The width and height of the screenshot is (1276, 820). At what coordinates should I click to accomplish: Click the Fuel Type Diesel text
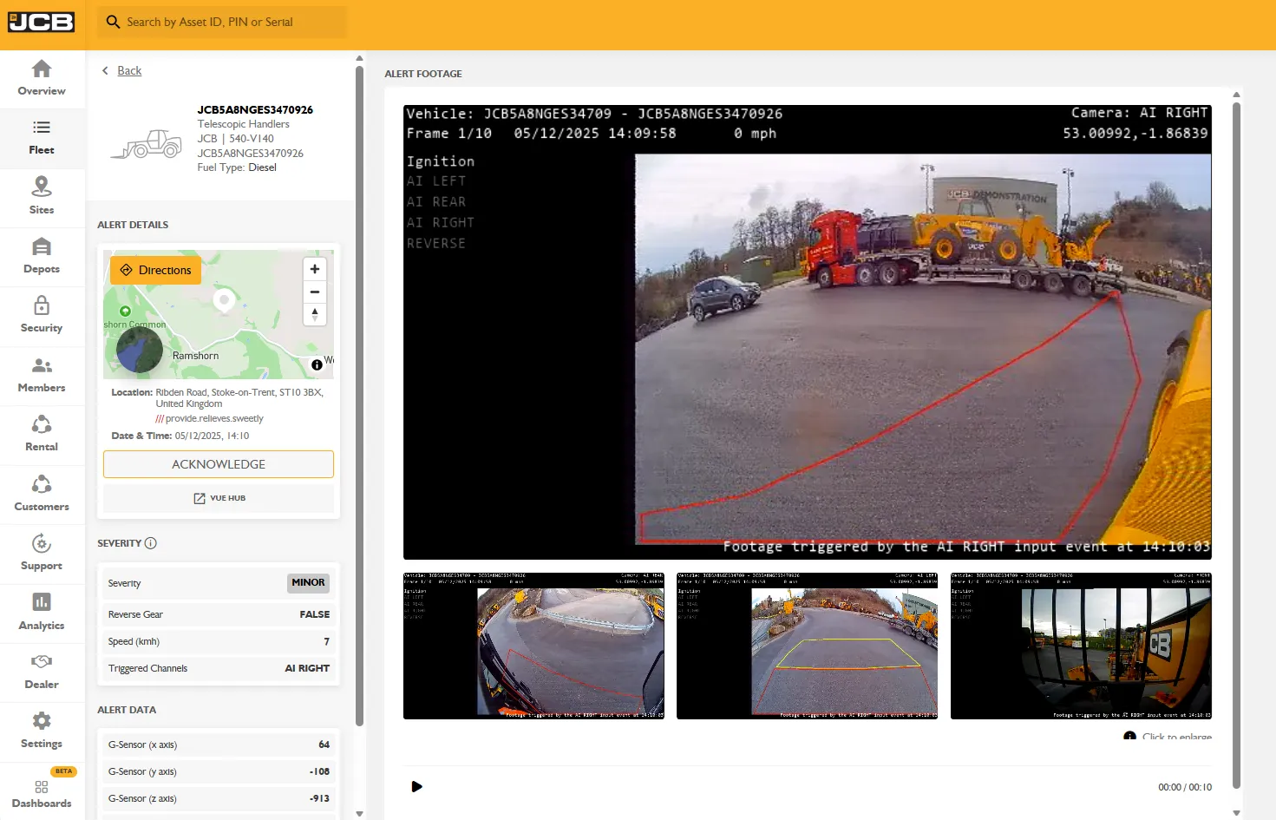[237, 167]
